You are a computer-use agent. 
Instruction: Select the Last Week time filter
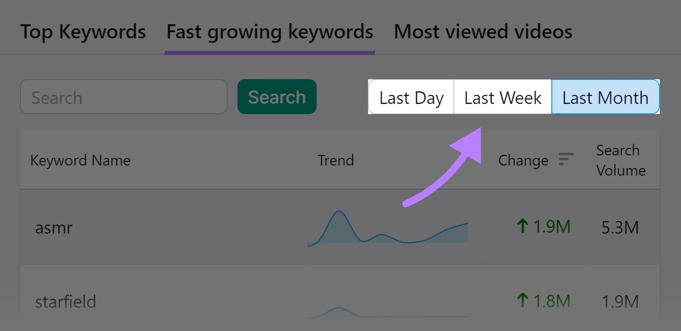(502, 97)
